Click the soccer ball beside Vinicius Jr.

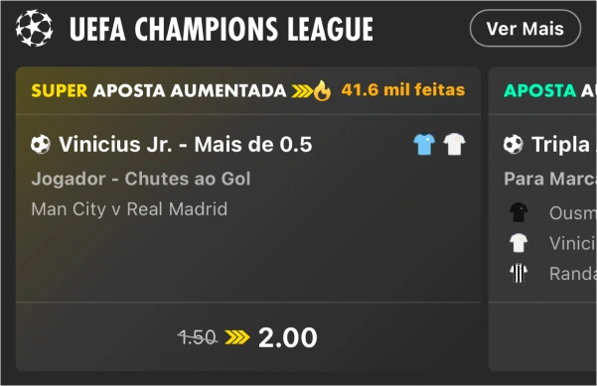point(41,145)
